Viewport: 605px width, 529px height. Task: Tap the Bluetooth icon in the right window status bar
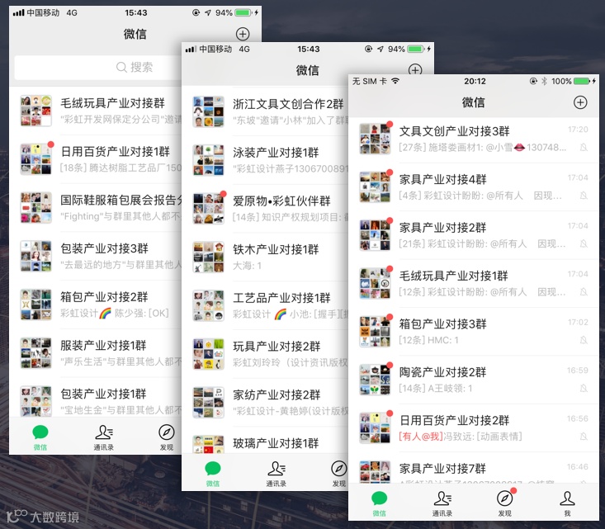[544, 81]
